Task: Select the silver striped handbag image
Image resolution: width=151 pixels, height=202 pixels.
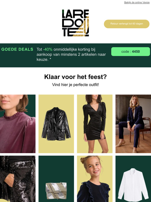Action: click(x=56, y=179)
